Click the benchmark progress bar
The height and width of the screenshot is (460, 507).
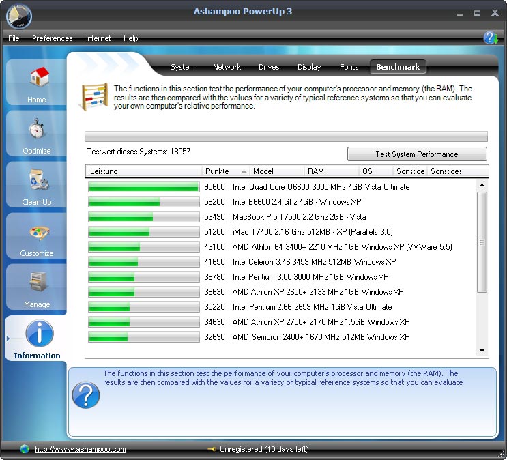click(286, 136)
